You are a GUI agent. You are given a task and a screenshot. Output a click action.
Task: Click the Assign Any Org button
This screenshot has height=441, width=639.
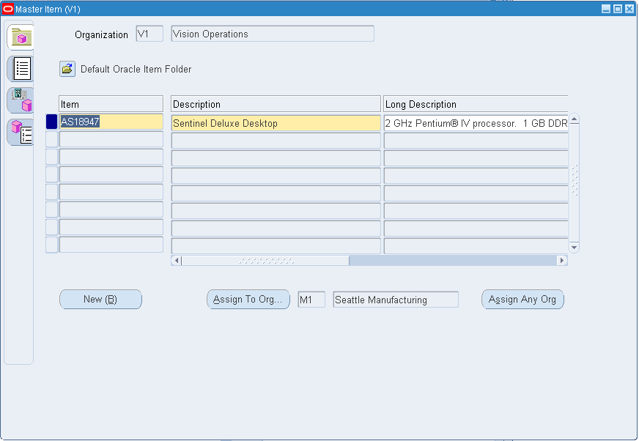tap(522, 299)
